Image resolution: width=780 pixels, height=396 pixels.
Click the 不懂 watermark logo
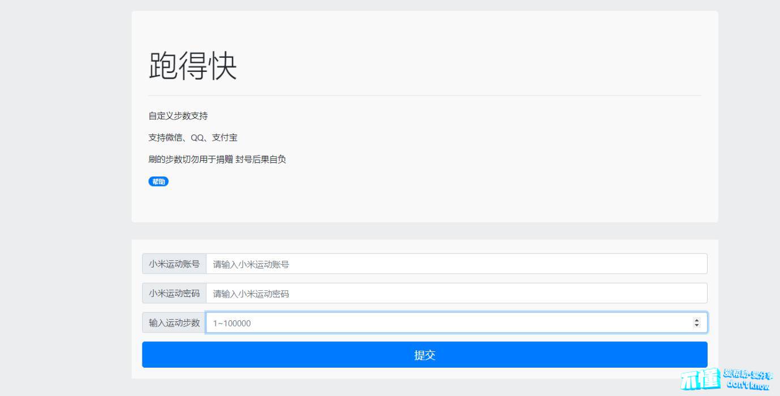tap(700, 379)
